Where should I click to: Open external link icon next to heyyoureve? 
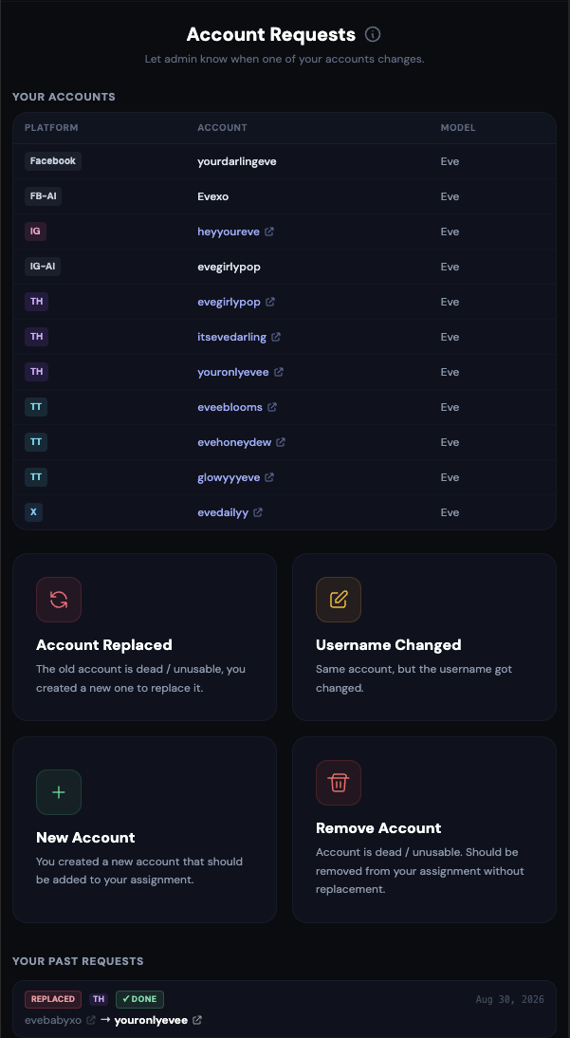pos(269,232)
